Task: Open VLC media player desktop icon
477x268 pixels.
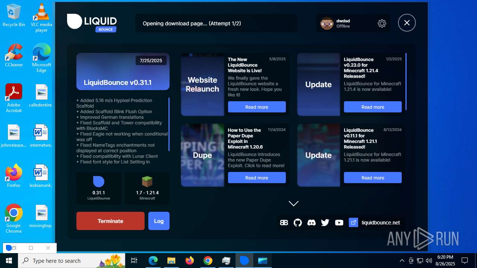Action: 41,17
